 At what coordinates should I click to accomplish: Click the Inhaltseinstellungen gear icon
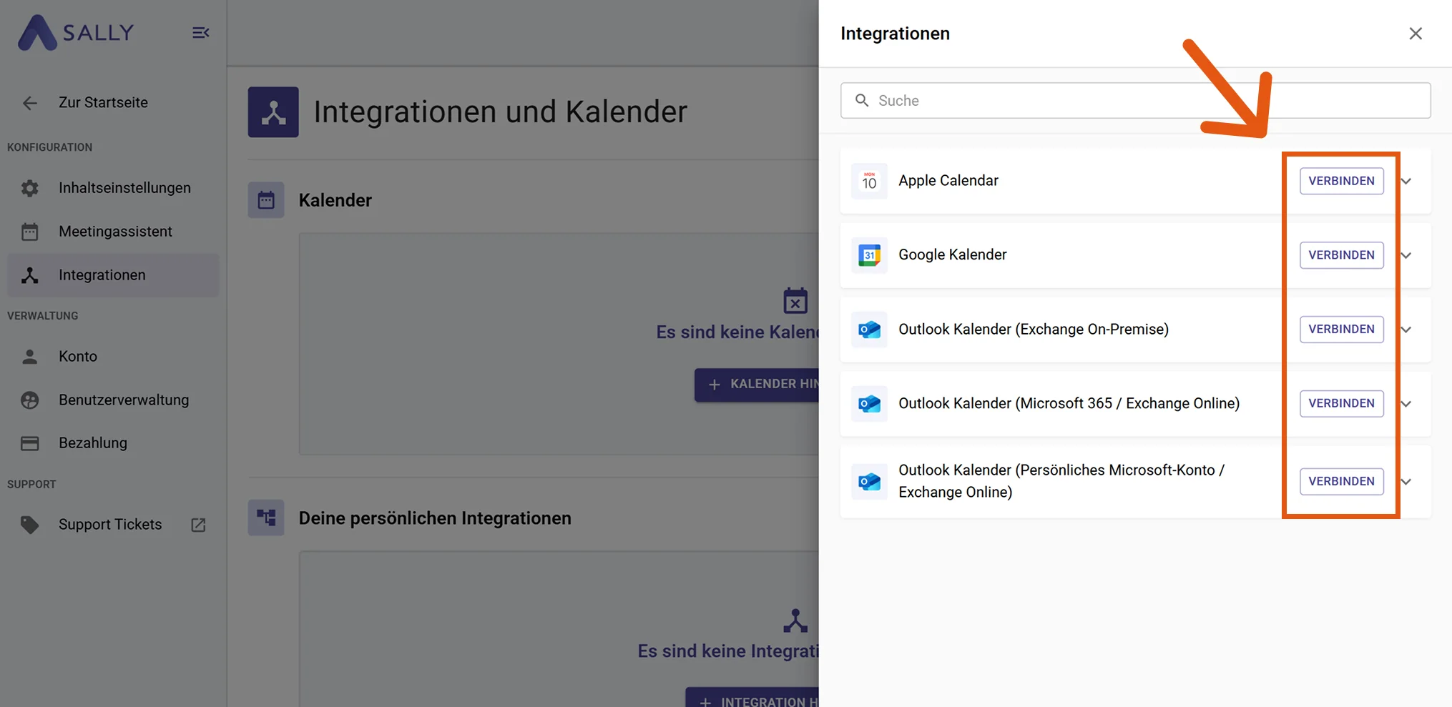tap(30, 188)
